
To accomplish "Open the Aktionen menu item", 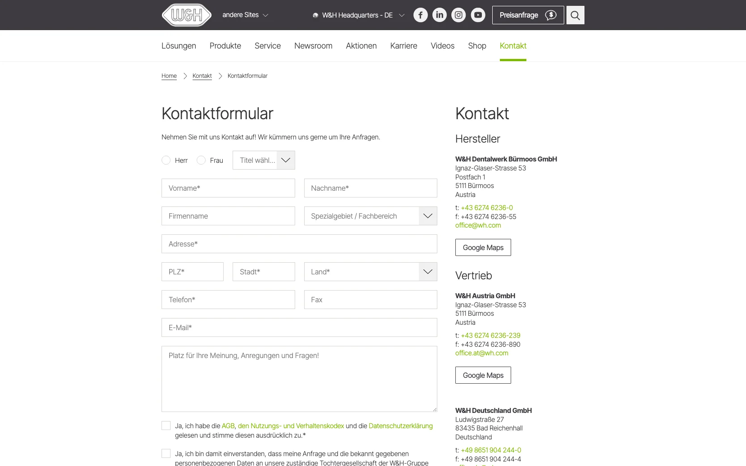I will [x=361, y=46].
